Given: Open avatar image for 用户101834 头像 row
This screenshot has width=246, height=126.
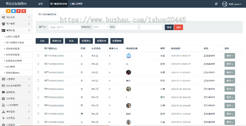Looking at the screenshot, I should tap(128, 56).
